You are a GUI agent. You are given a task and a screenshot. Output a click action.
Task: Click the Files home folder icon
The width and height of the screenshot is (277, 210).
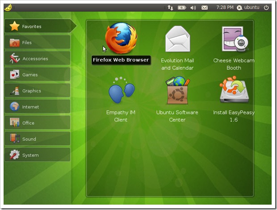point(14,42)
